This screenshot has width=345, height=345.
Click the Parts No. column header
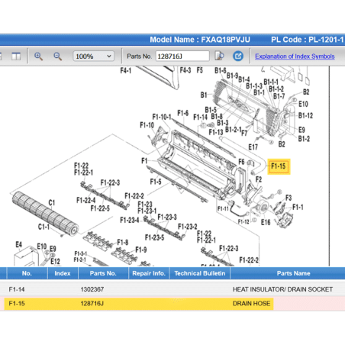pyautogui.click(x=103, y=273)
